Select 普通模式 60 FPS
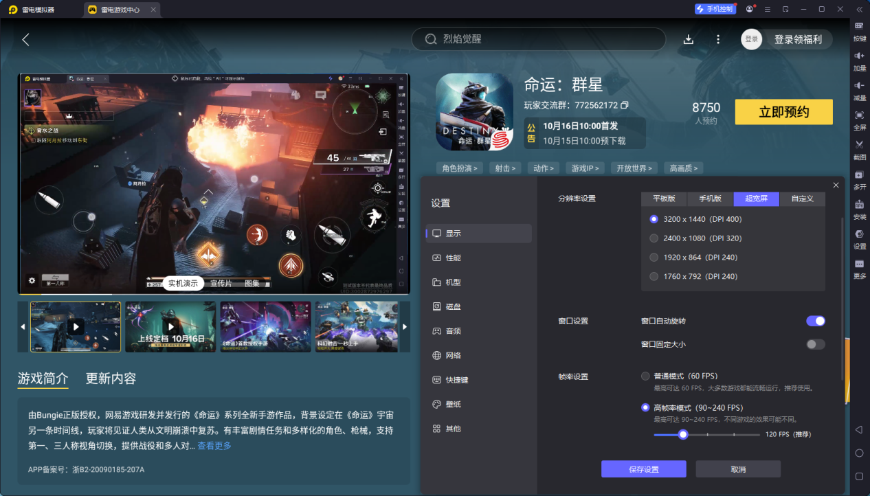Viewport: 870px width, 496px height. [645, 376]
